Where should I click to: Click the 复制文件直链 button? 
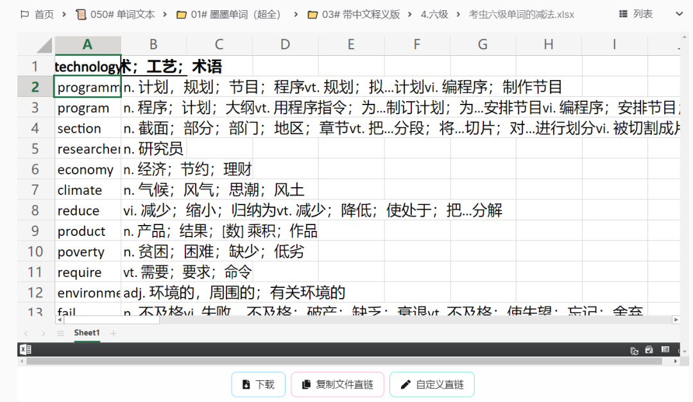(337, 384)
